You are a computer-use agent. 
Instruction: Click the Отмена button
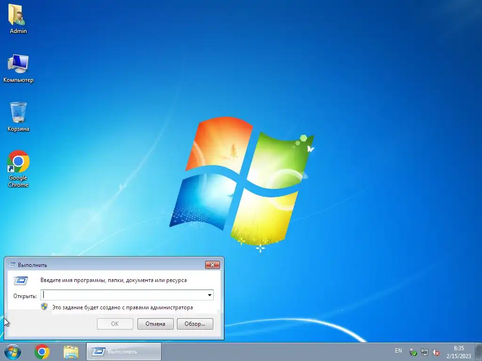click(x=155, y=324)
